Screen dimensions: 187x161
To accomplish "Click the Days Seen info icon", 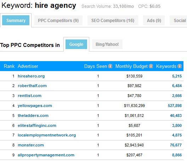I will click(110, 66).
